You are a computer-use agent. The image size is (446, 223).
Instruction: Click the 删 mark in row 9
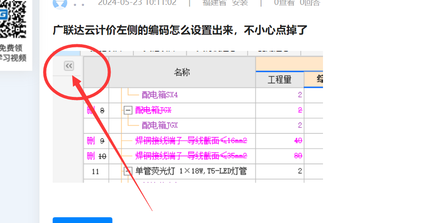(x=91, y=141)
